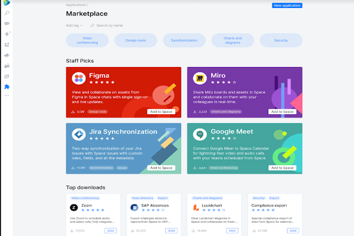Screen dimensions: 354x236
Task: Click Video conferencing tag on Zoom card
Action: tap(85, 198)
